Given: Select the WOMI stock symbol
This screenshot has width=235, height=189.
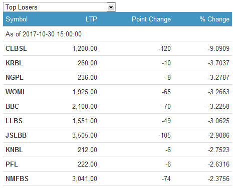Looking at the screenshot, I should point(15,92).
